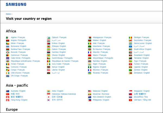Select Cabo Verde / Português
The height and width of the screenshot is (113, 163).
[20, 58]
